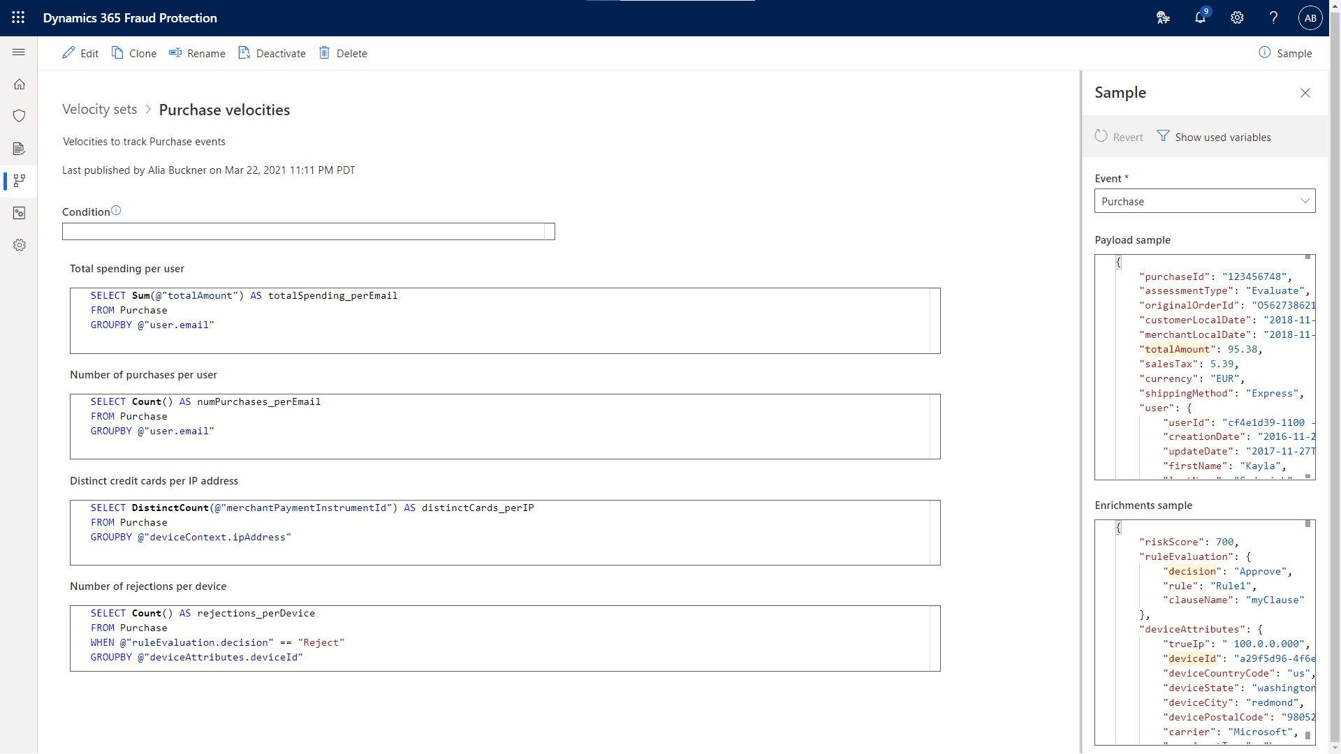Click "shippingMethod" line in payload

[1222, 393]
